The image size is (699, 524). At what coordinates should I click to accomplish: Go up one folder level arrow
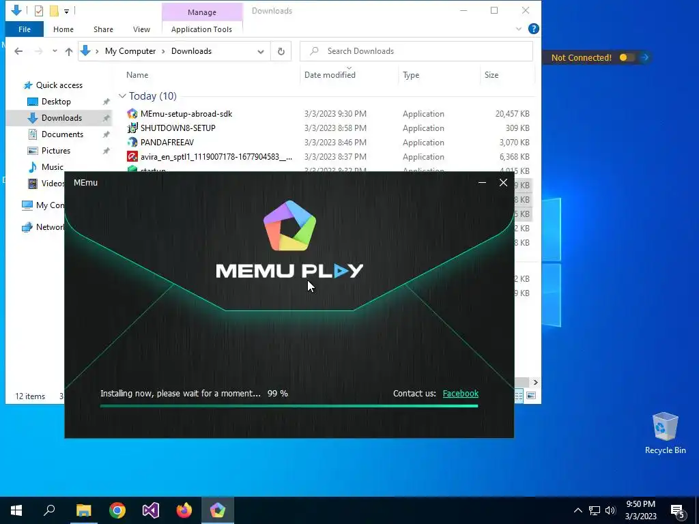(x=69, y=51)
